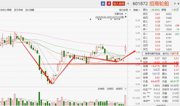The image size is (180, 106).
Task: Open the 2020/9/30-2021/4/7 date range selector
Action: click(110, 17)
